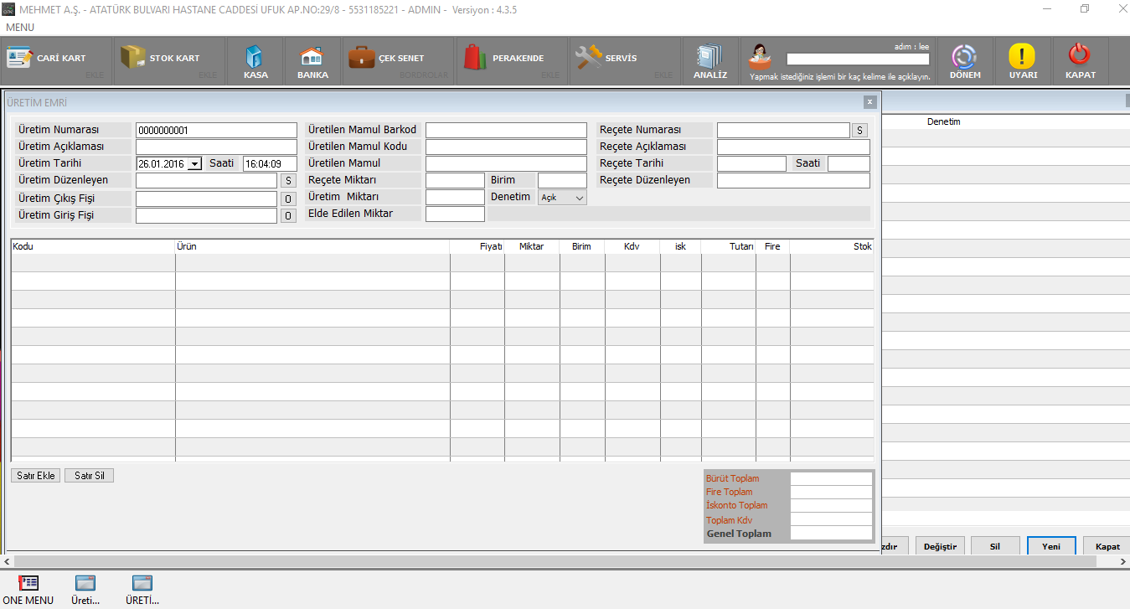Open the Stok Kart module
The width and height of the screenshot is (1130, 609).
162,59
